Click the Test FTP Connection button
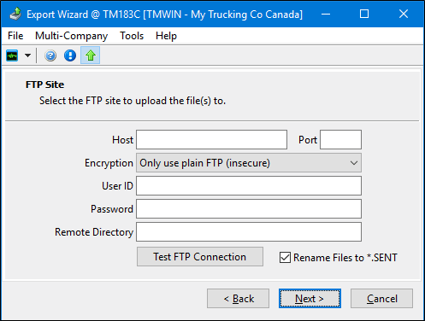 tap(200, 257)
